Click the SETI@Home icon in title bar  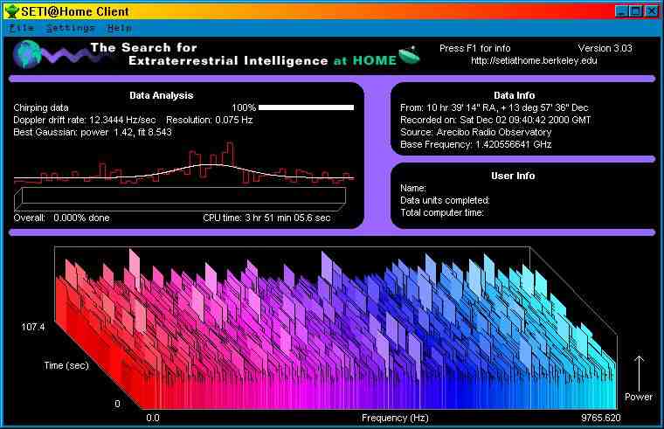(x=11, y=11)
